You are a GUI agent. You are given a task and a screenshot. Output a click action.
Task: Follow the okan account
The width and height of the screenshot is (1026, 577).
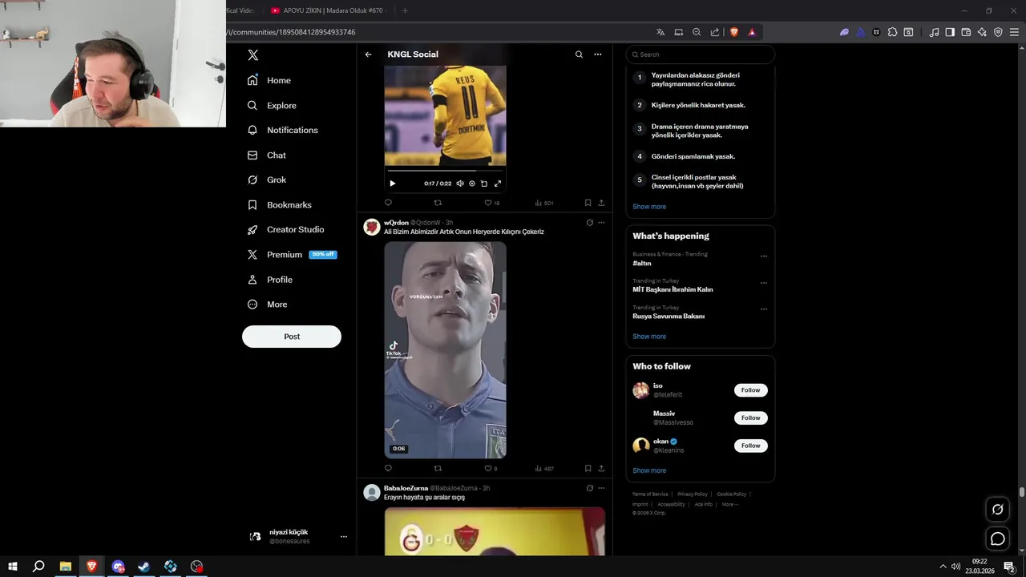tap(751, 446)
